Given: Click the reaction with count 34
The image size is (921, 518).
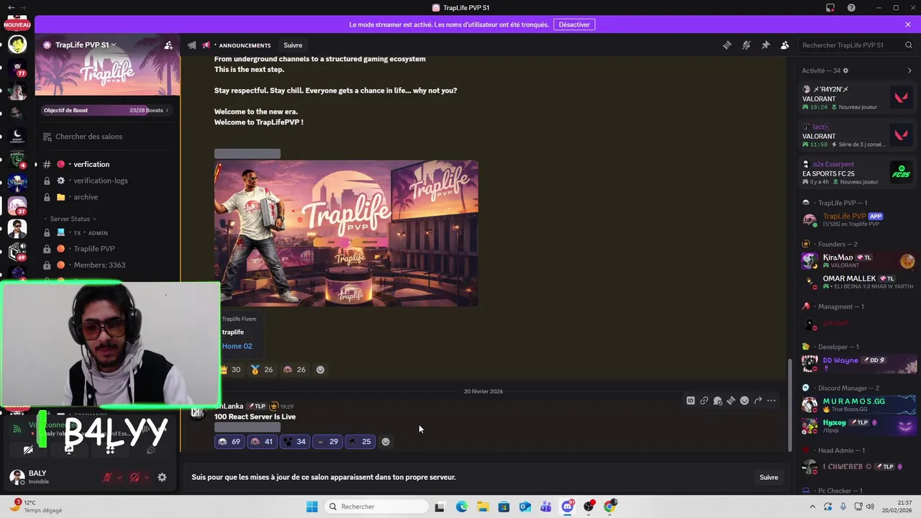Looking at the screenshot, I should pyautogui.click(x=294, y=442).
